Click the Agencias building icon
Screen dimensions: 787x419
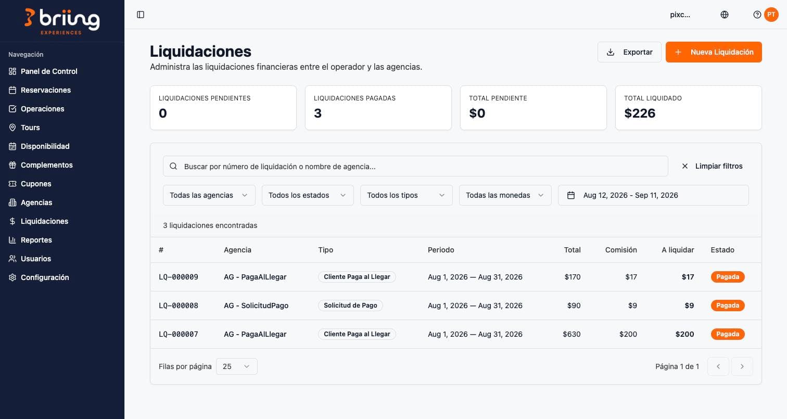[12, 202]
